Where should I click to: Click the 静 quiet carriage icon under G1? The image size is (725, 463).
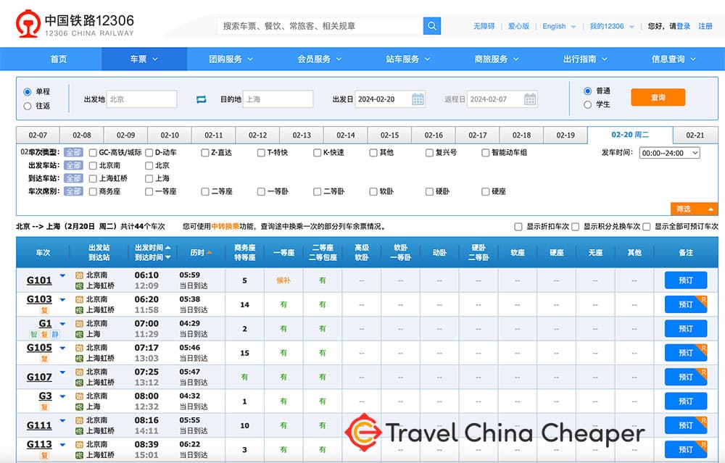pyautogui.click(x=56, y=334)
